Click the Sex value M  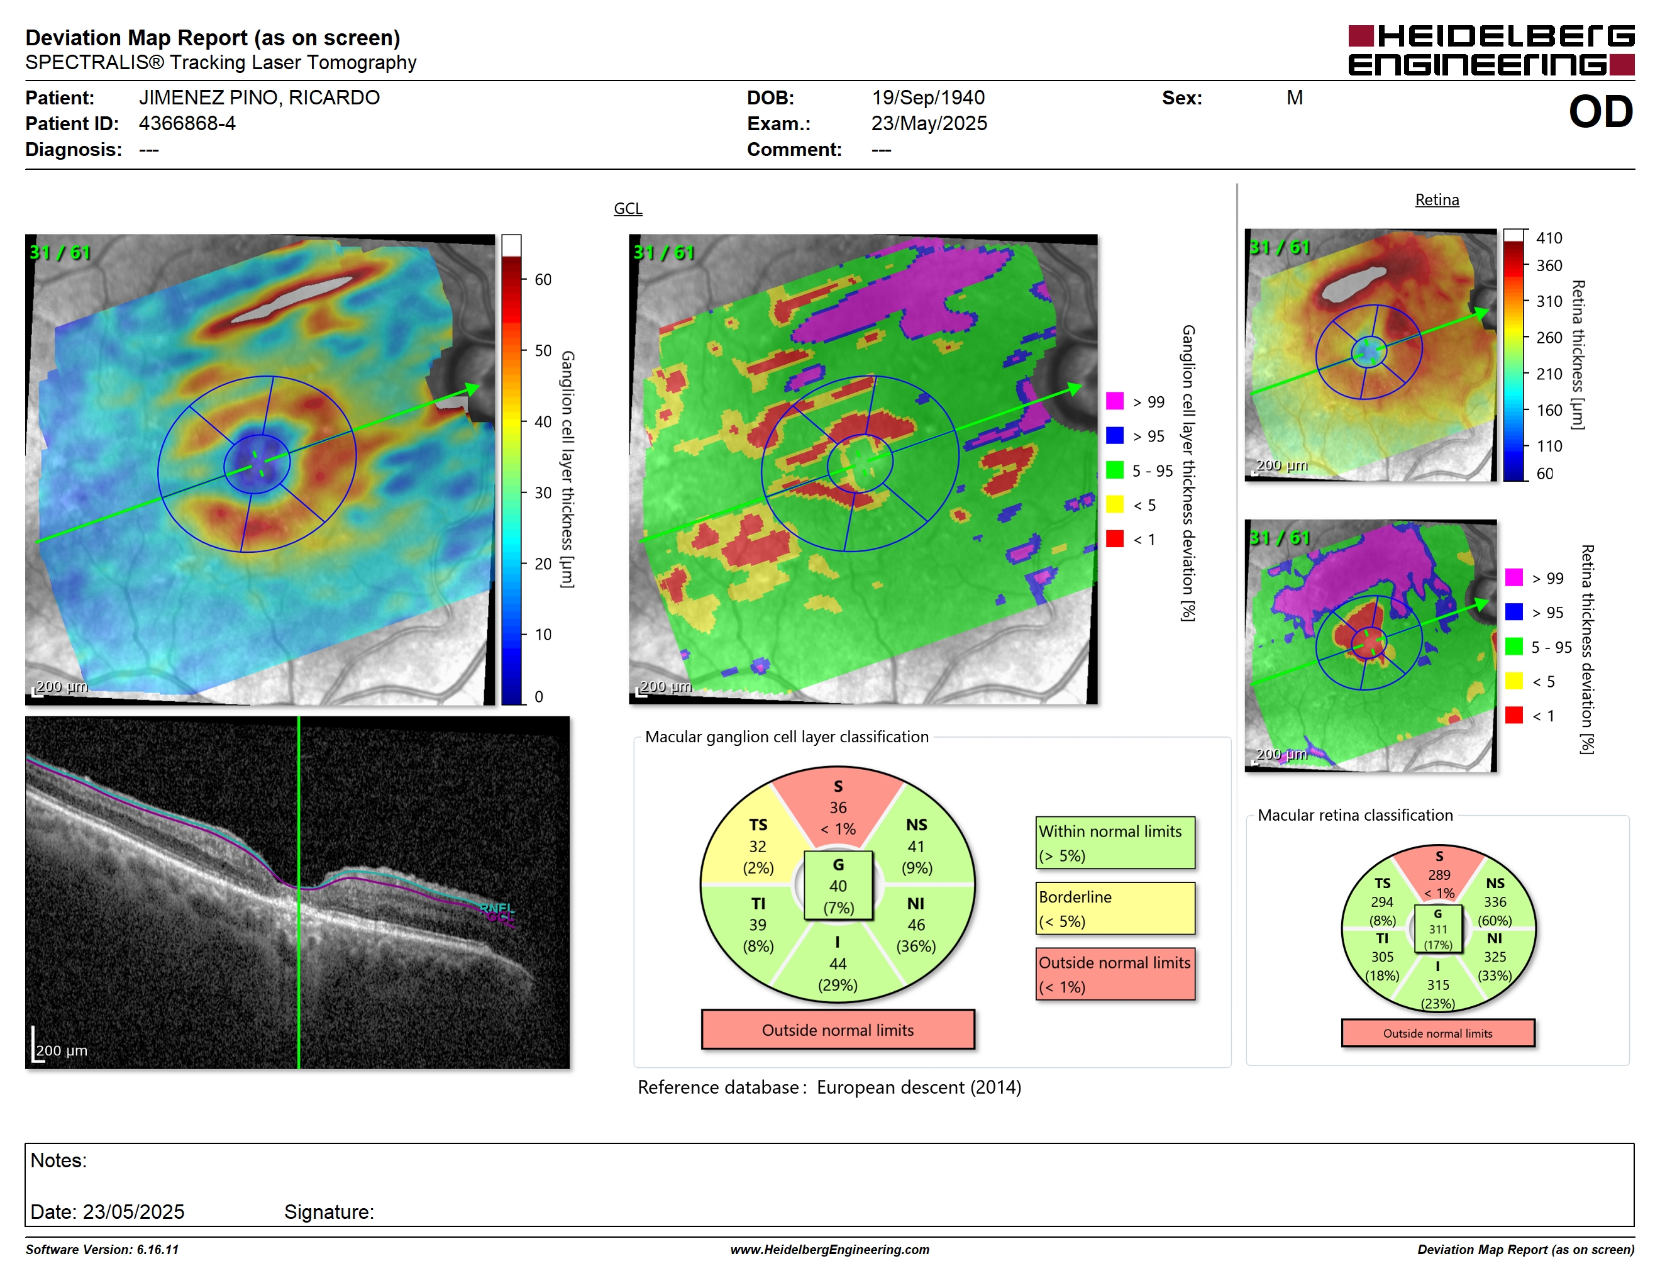tap(1295, 97)
